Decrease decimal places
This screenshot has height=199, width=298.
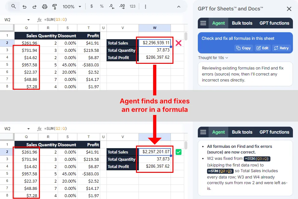[111, 7]
